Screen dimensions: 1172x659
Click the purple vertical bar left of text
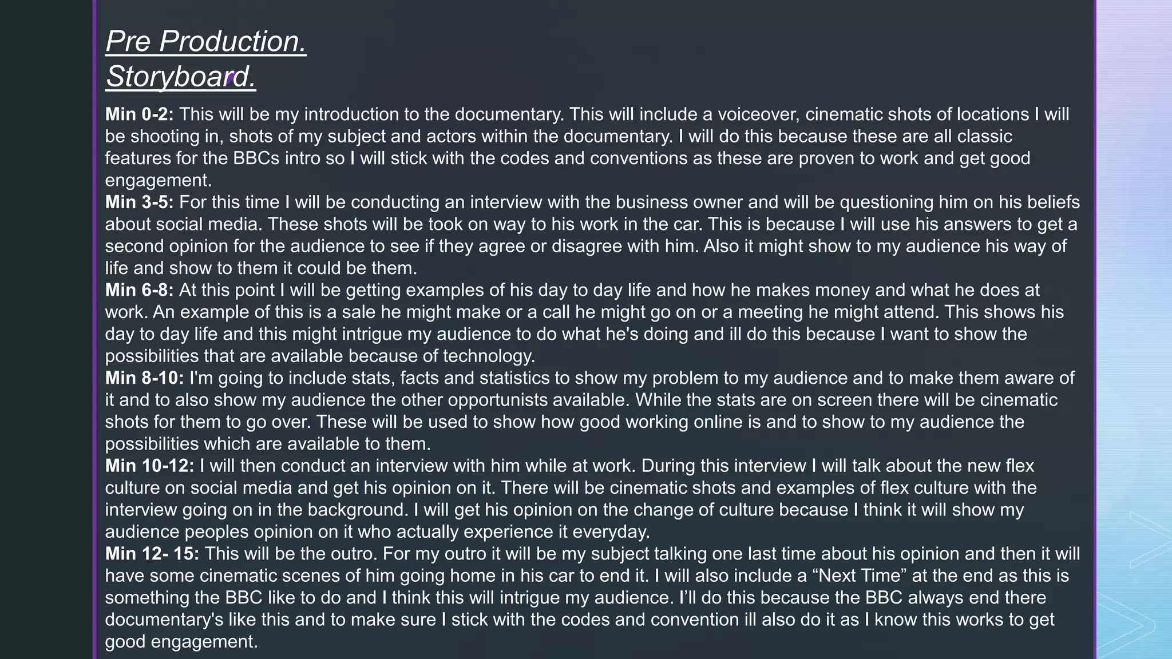95,329
